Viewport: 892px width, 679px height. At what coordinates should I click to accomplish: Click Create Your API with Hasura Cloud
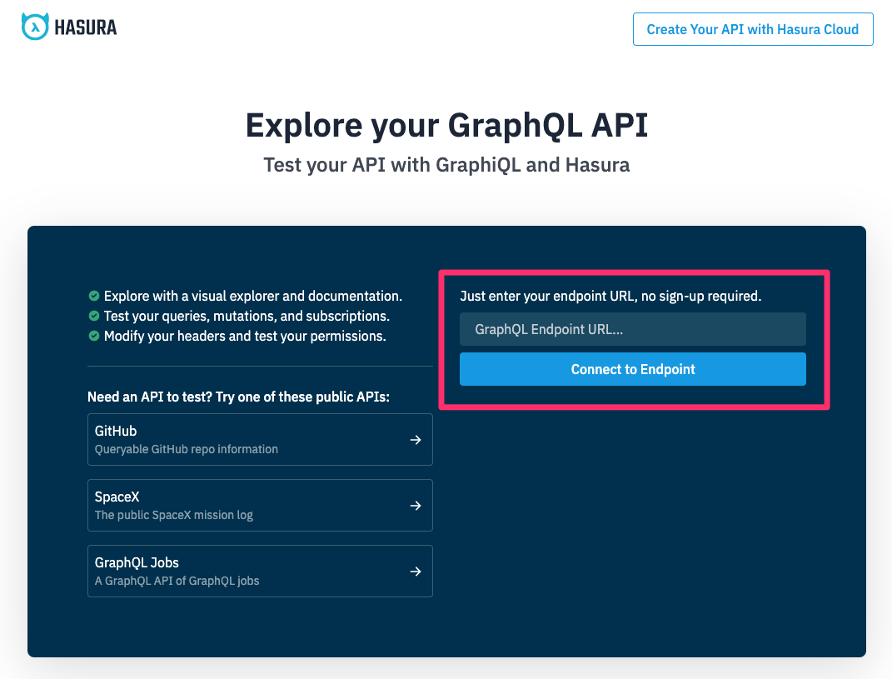(753, 29)
